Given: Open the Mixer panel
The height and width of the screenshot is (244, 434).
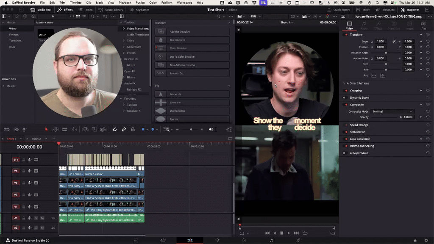Looking at the screenshot, I should [x=366, y=9].
